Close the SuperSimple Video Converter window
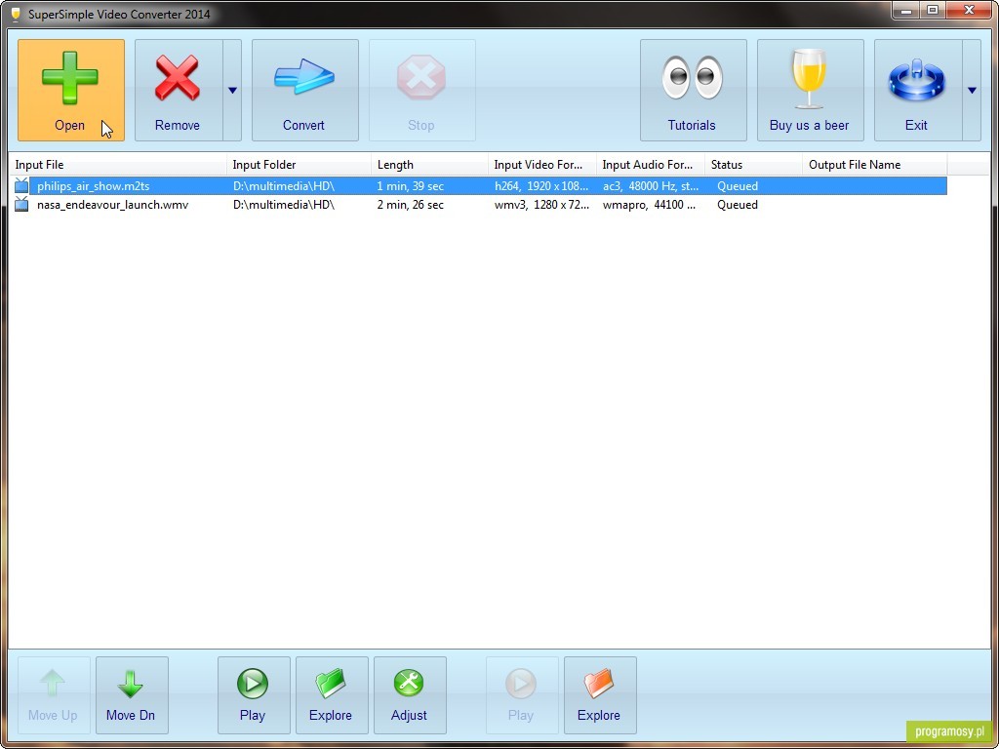 969,10
